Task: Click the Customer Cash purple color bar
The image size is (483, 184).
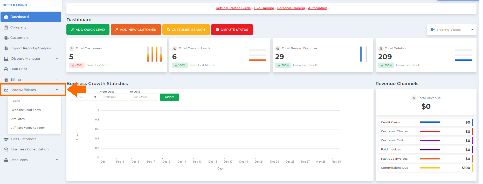Action: (430, 141)
